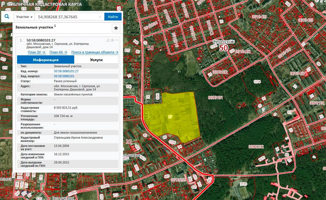Click the magnifier search icon
The height and width of the screenshot is (200, 326).
[7, 17]
